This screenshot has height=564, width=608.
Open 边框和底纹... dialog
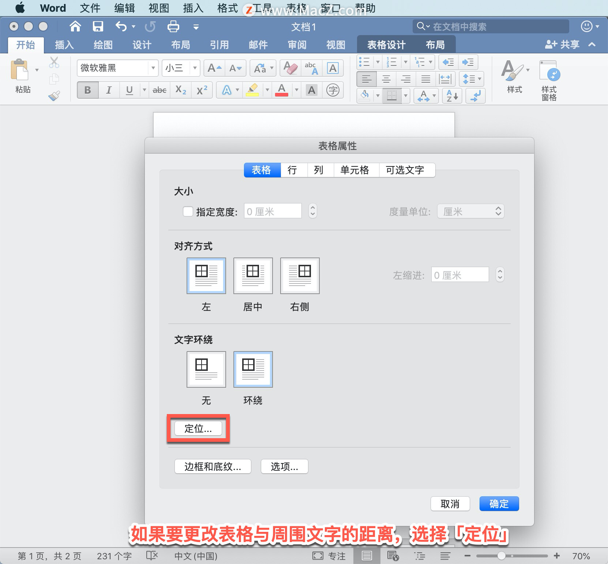[213, 466]
